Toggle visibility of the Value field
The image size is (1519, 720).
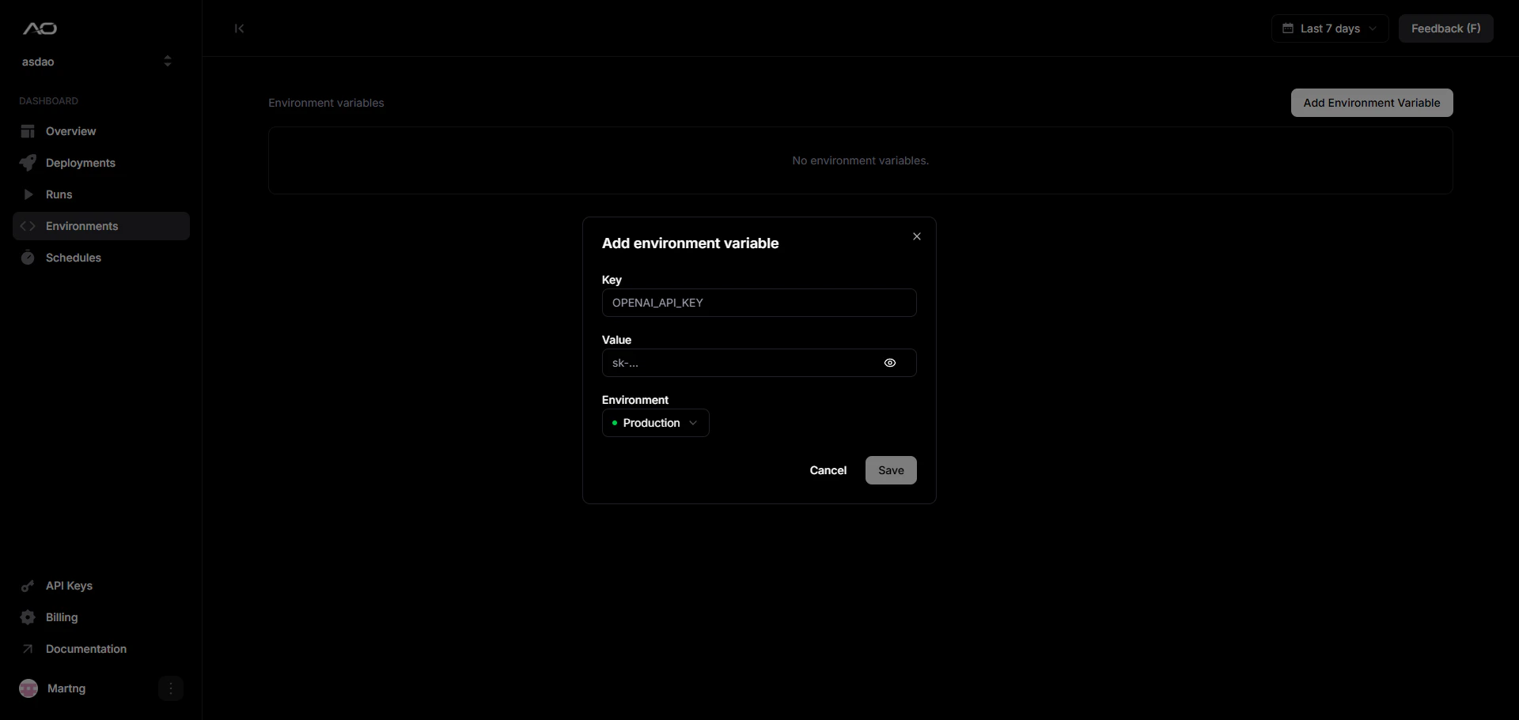coord(889,363)
